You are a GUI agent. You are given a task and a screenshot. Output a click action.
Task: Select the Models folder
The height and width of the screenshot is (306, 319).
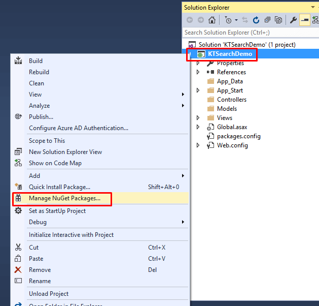[x=227, y=109]
